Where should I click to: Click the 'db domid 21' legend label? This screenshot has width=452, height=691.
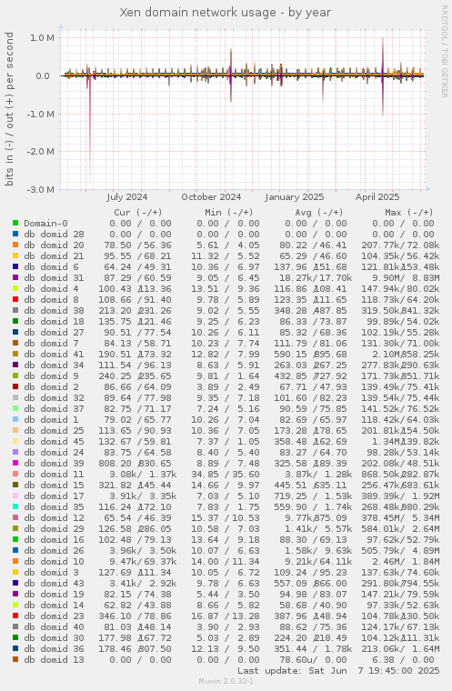[54, 256]
